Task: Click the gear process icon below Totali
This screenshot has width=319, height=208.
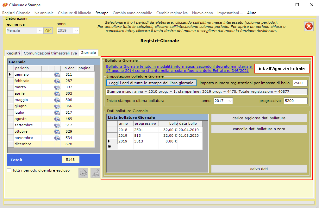Action: click(x=83, y=173)
